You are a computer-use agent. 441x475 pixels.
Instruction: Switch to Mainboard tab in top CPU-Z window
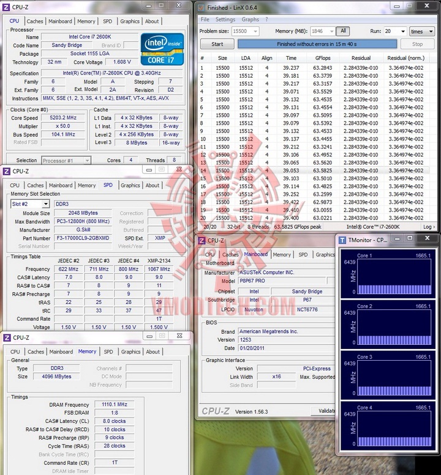pyautogui.click(x=60, y=21)
